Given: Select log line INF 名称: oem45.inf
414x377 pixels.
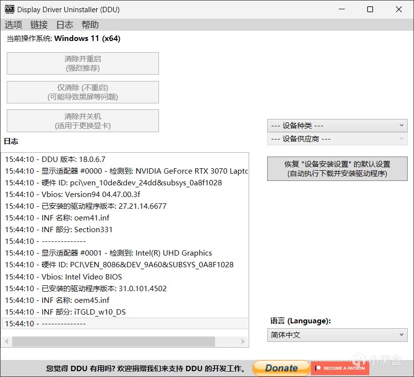Looking at the screenshot, I should coord(125,300).
